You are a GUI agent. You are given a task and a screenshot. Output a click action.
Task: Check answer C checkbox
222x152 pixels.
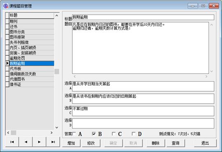pyautogui.click(x=114, y=134)
